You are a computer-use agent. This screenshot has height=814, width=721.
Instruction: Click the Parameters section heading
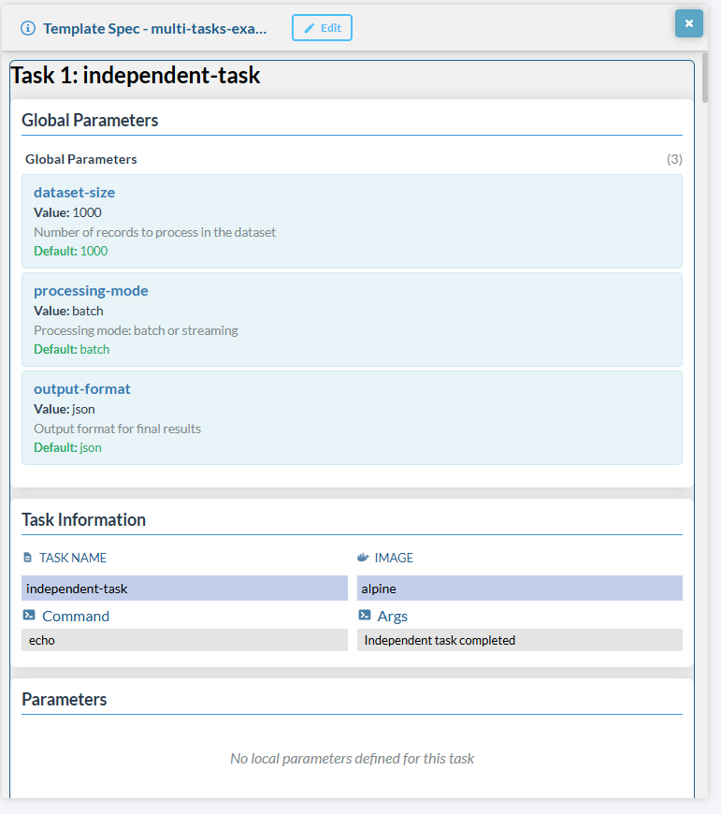tap(64, 700)
